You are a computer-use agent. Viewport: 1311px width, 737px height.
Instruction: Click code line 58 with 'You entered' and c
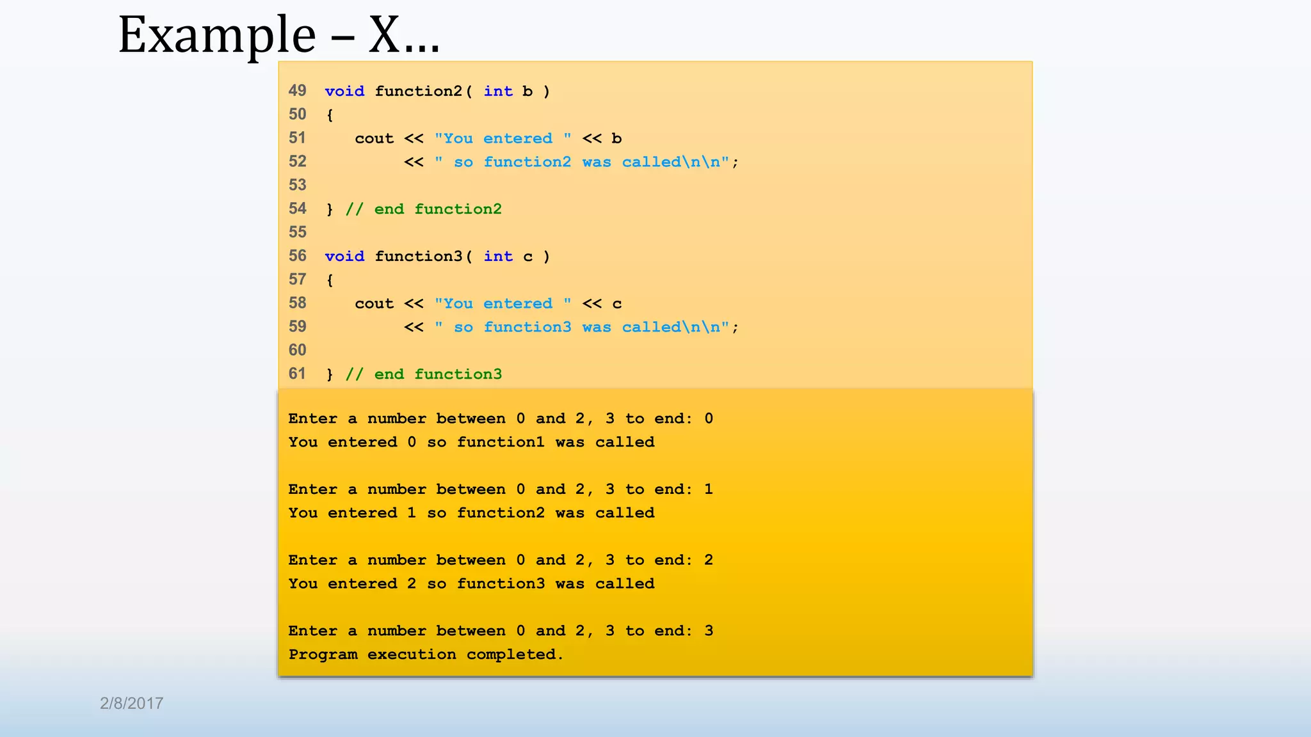(488, 304)
